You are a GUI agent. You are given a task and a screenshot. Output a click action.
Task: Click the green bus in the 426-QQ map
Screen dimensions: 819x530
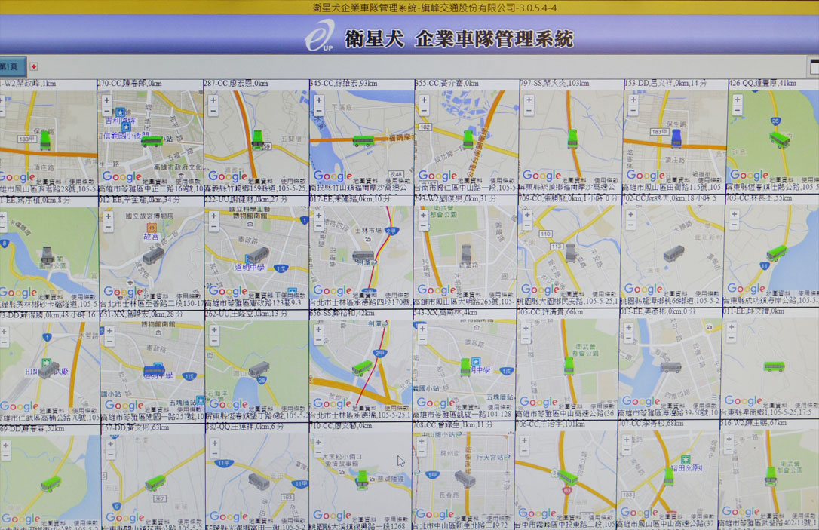pos(779,139)
